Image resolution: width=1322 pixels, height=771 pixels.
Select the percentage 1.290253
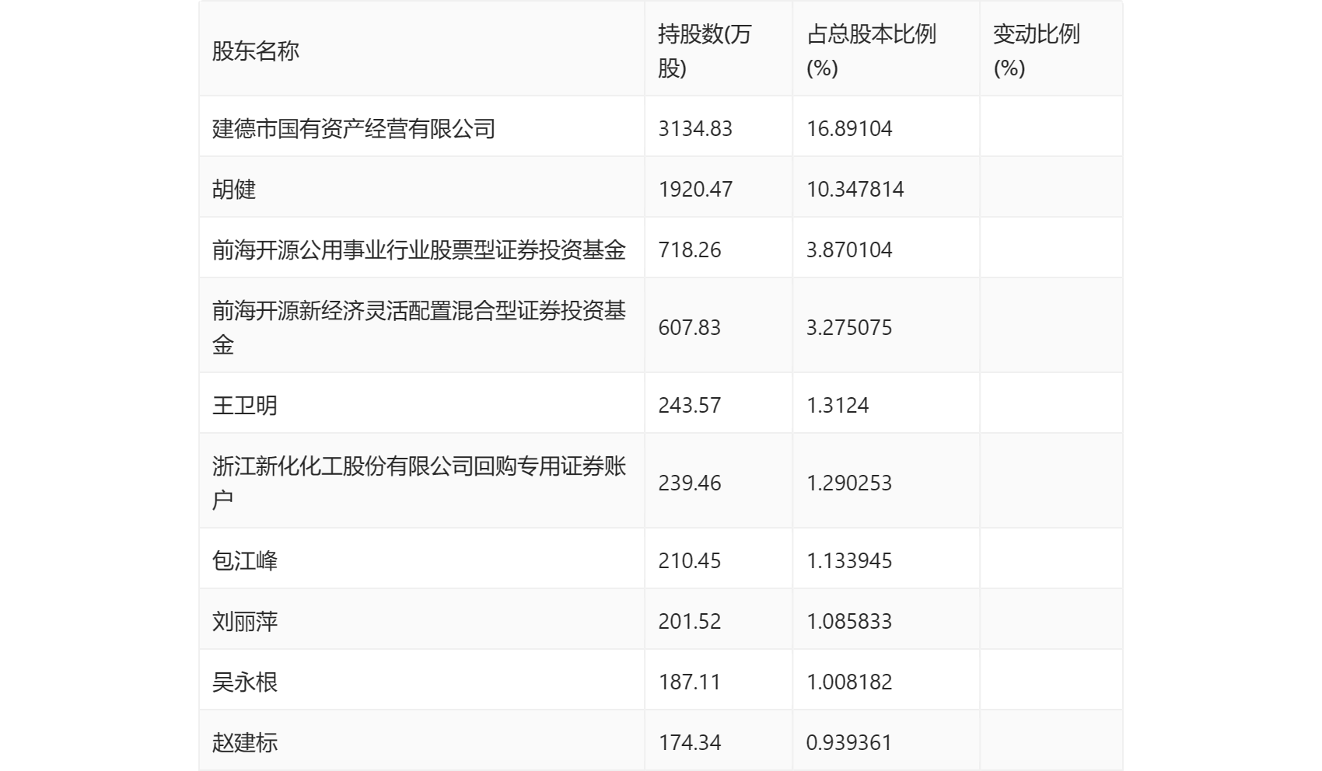pos(849,483)
